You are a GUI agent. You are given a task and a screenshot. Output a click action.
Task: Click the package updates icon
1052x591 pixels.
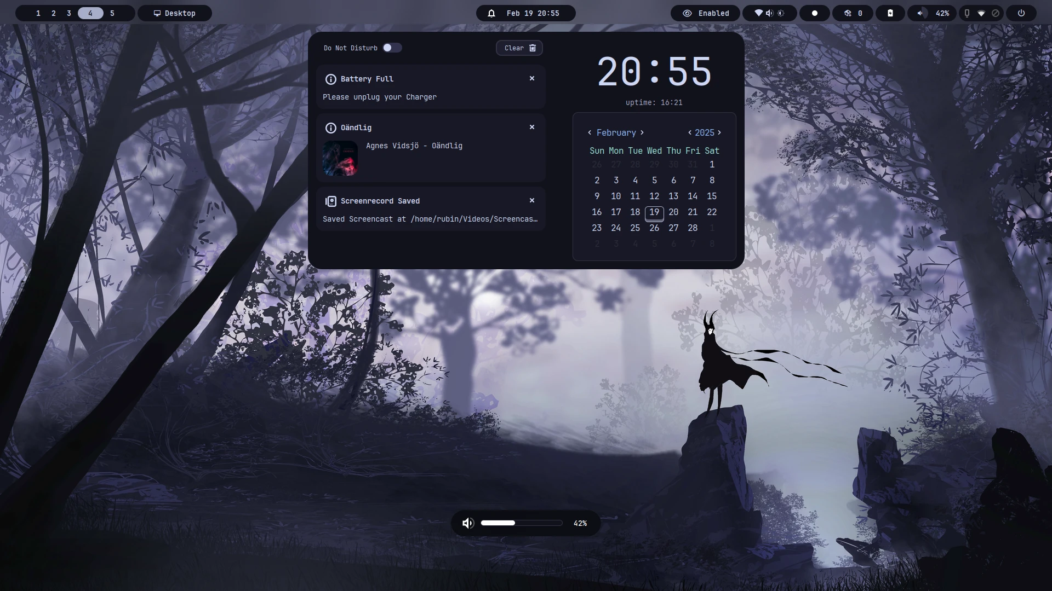point(848,13)
